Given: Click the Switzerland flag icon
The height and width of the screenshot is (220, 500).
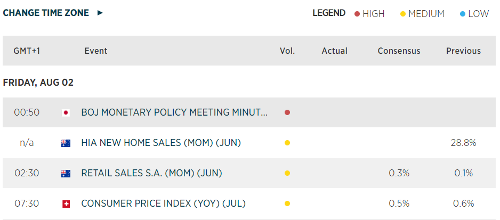Looking at the screenshot, I should pyautogui.click(x=66, y=203).
